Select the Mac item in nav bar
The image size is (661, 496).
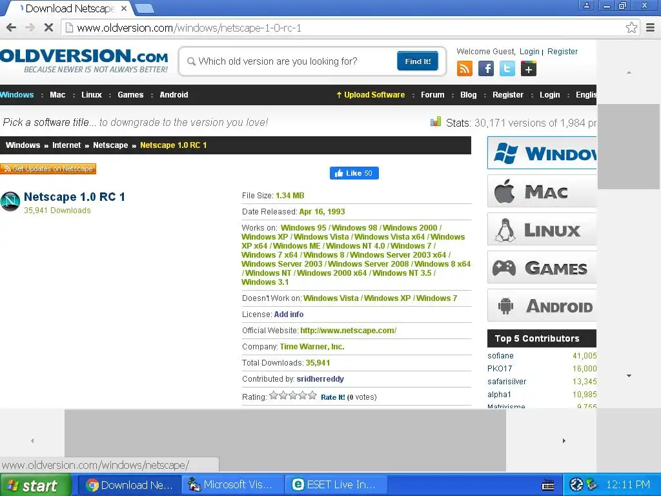tap(57, 95)
